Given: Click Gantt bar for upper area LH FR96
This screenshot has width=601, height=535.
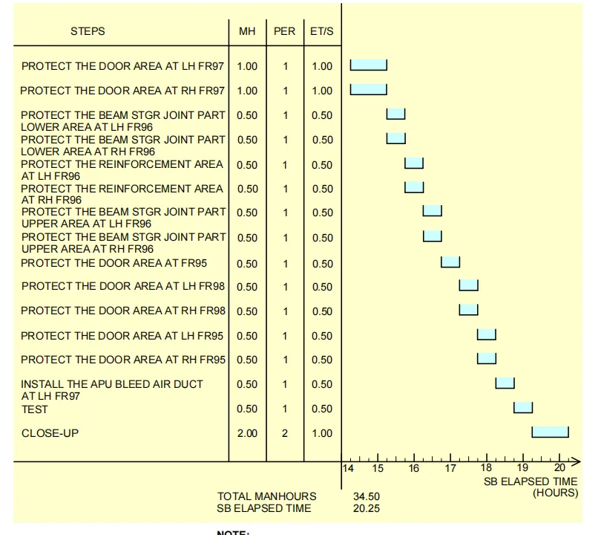Looking at the screenshot, I should [x=433, y=211].
